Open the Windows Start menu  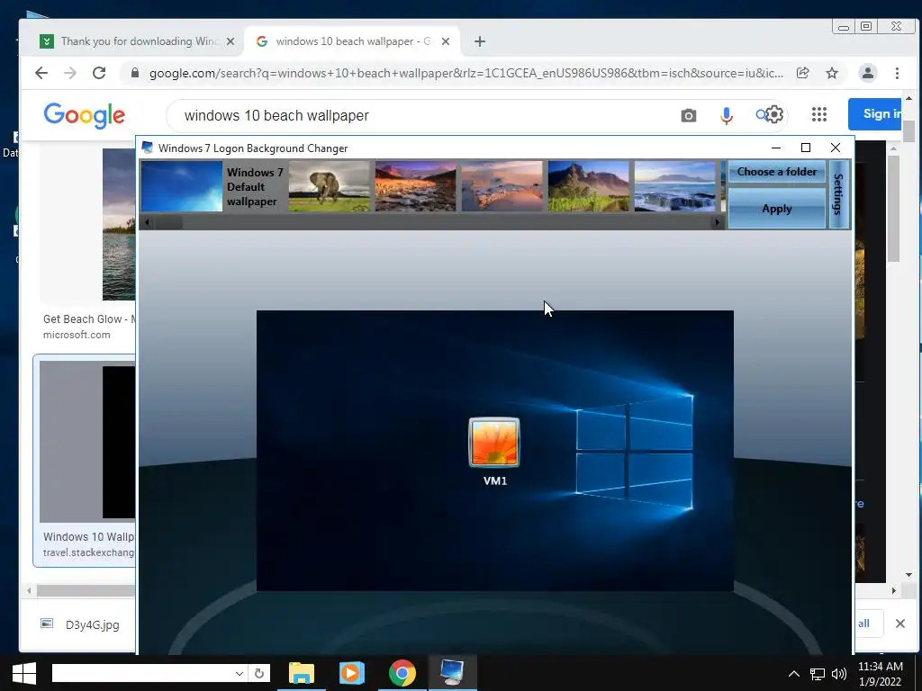[x=24, y=673]
